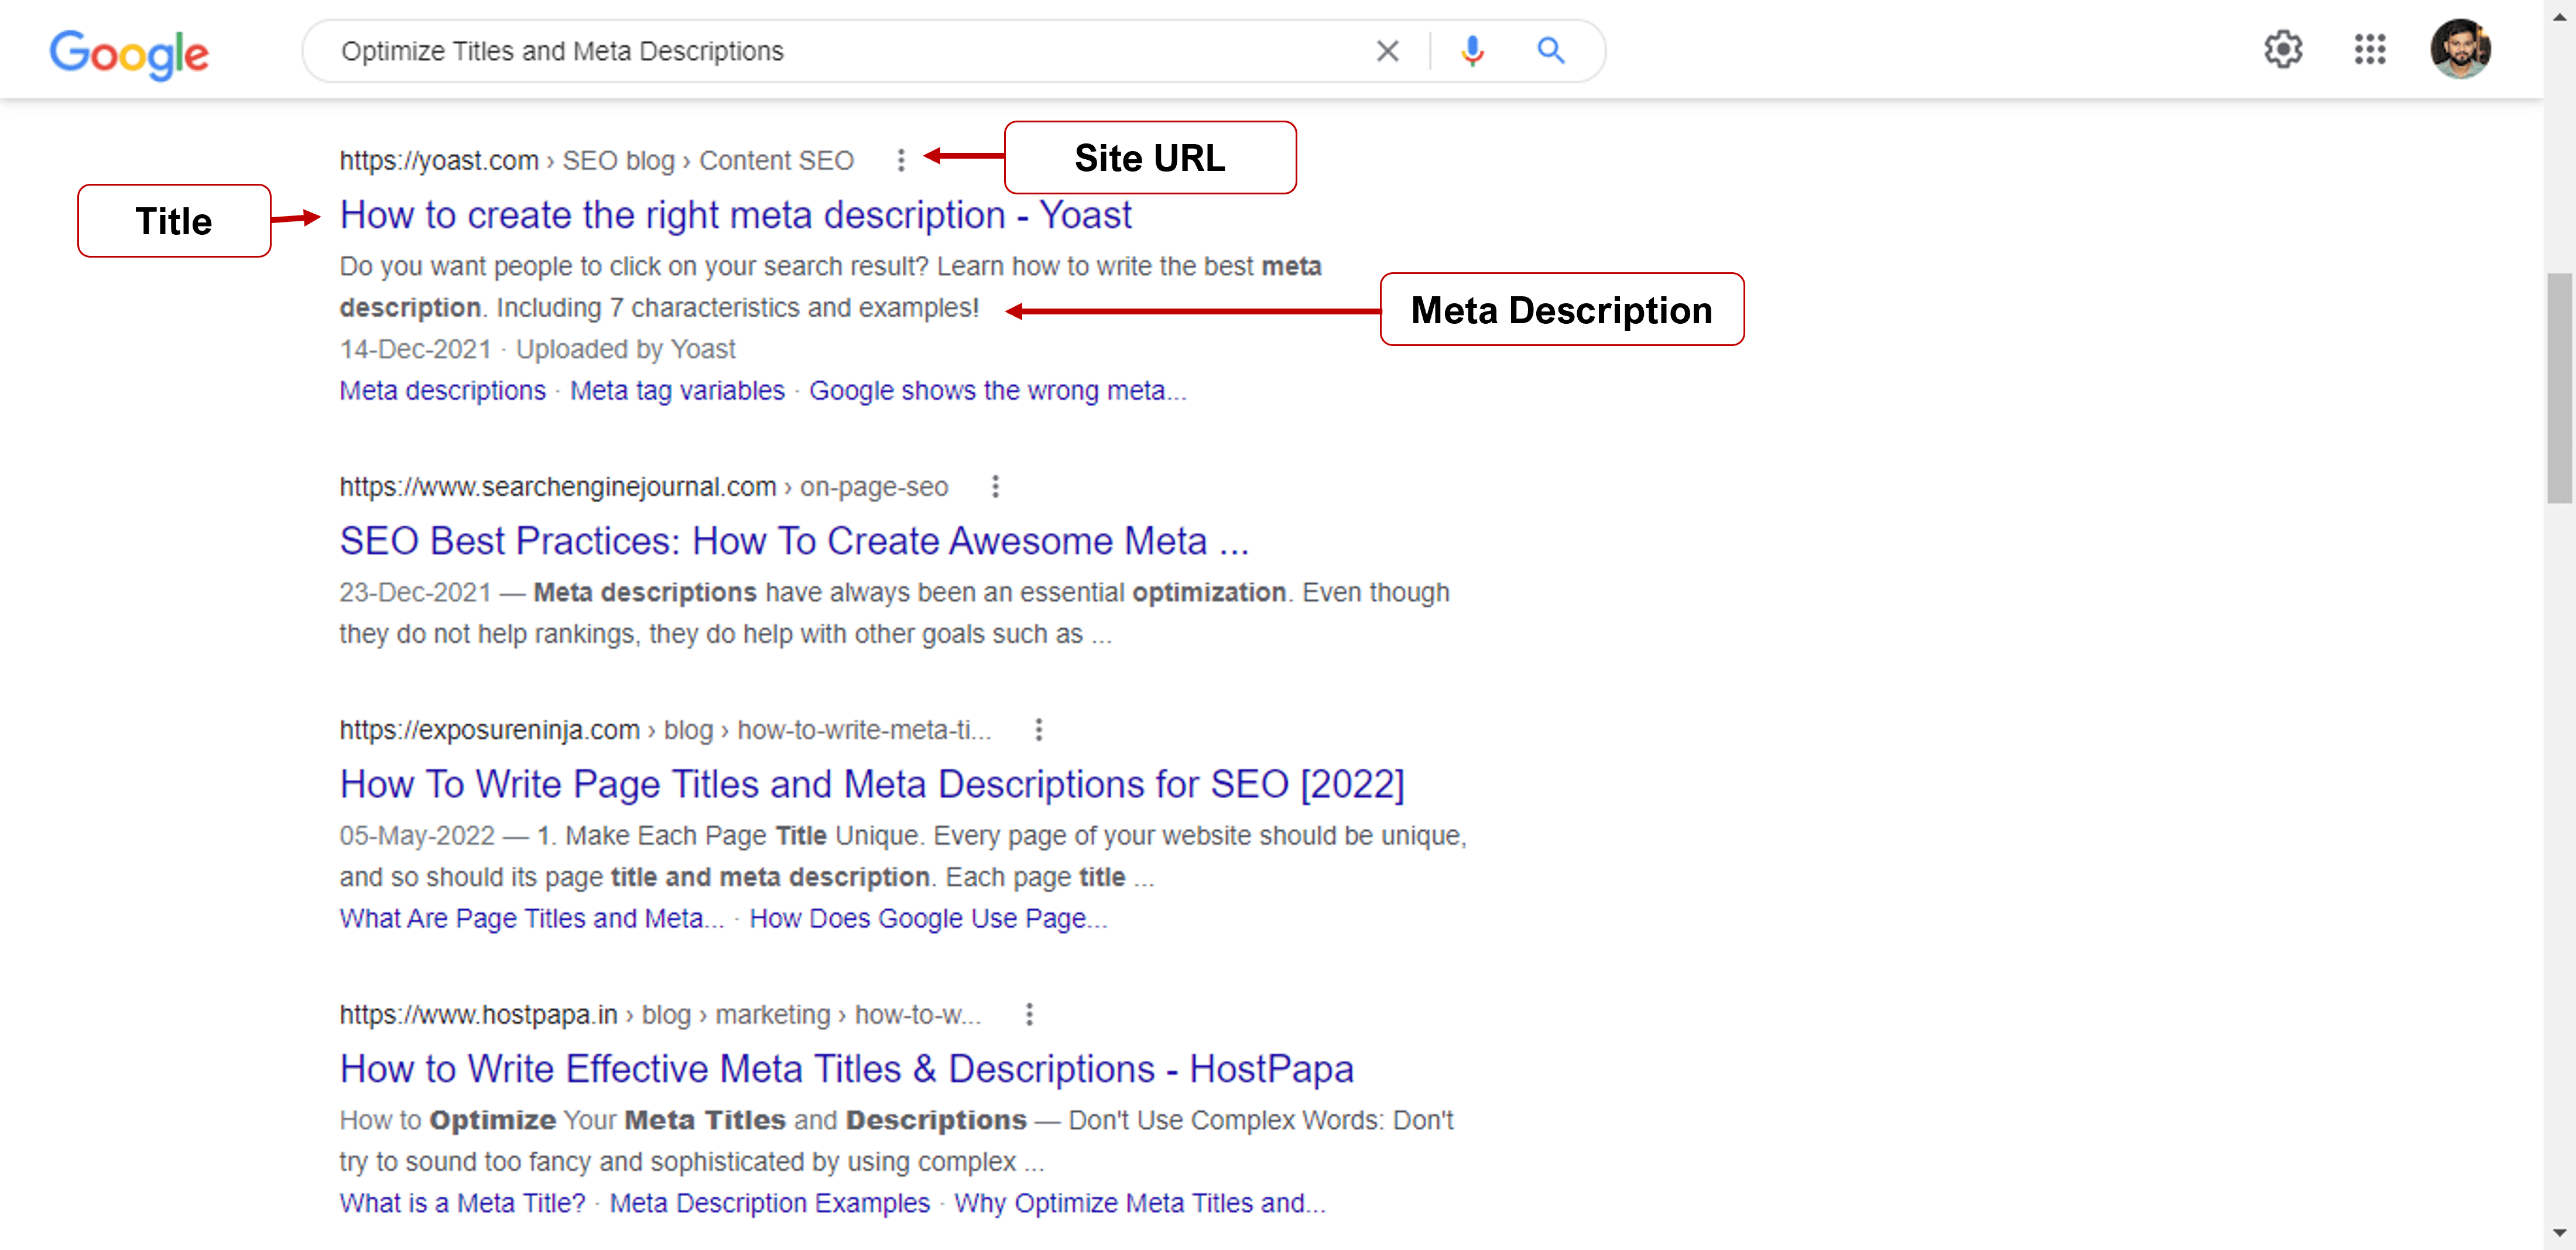This screenshot has height=1250, width=2576.
Task: Click the blue search magnifier icon
Action: pyautogui.click(x=1551, y=51)
